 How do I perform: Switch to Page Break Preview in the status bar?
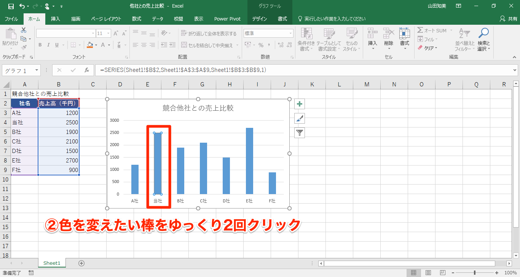click(x=443, y=272)
